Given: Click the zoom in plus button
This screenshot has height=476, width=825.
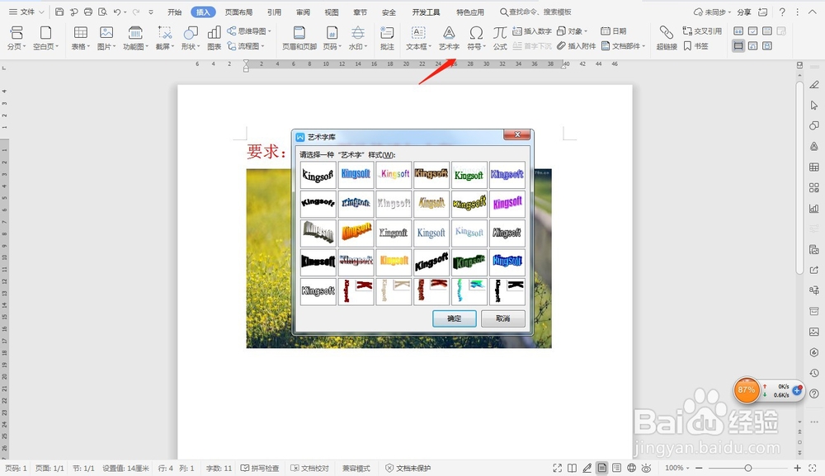Looking at the screenshot, I should click(797, 468).
